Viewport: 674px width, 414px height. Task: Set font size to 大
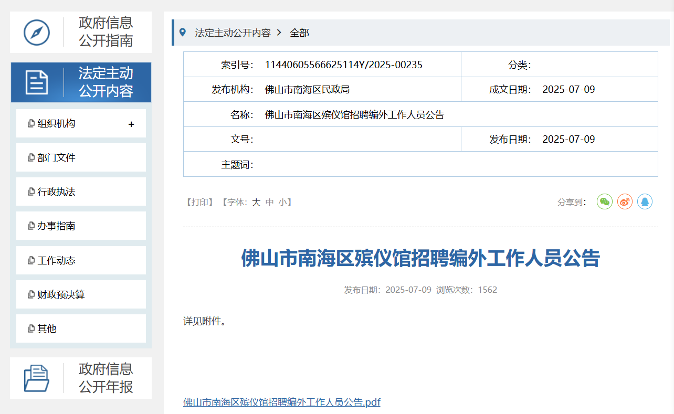(x=256, y=203)
